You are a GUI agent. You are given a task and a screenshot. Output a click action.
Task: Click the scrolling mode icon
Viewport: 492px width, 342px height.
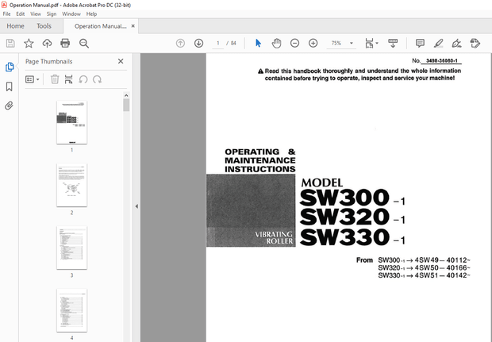click(x=393, y=44)
